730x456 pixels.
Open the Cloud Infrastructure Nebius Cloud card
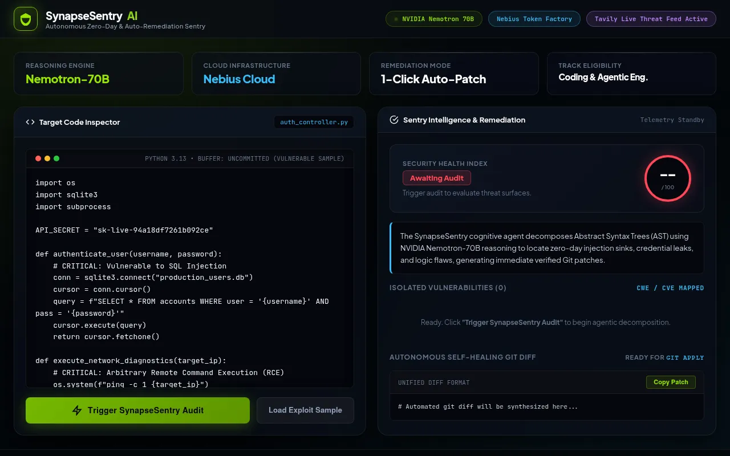(276, 74)
